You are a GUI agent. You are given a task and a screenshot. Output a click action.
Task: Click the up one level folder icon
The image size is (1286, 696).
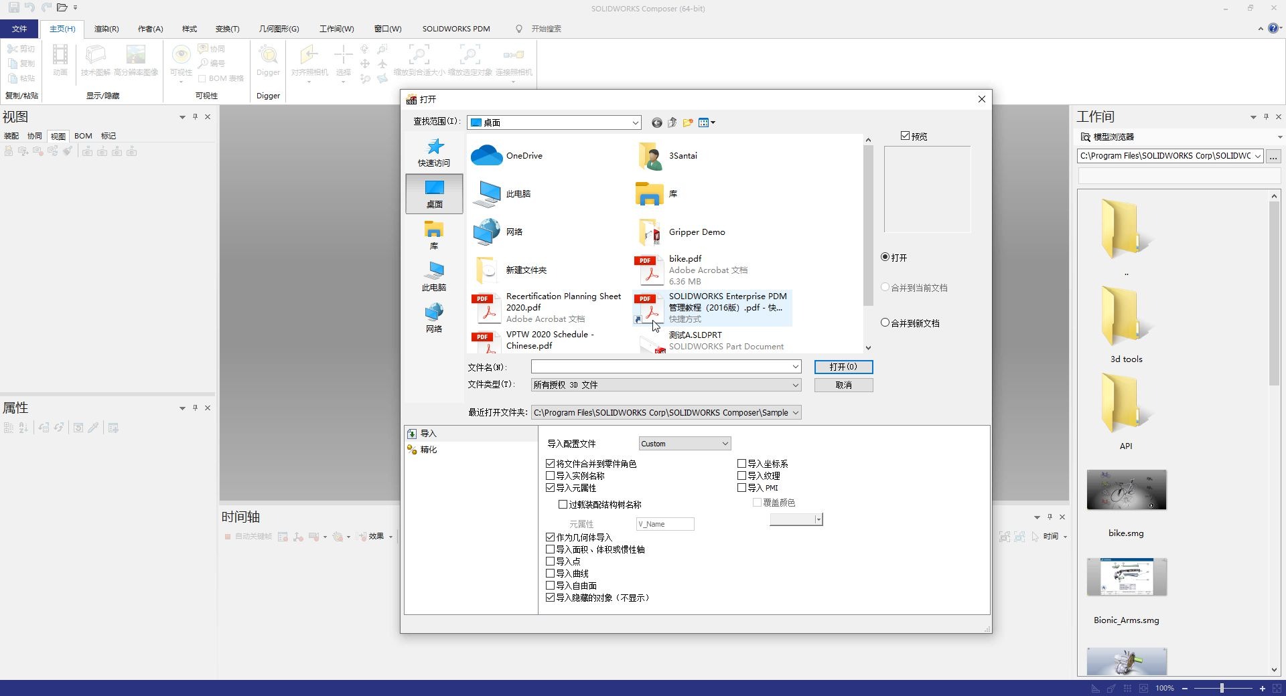(x=672, y=122)
